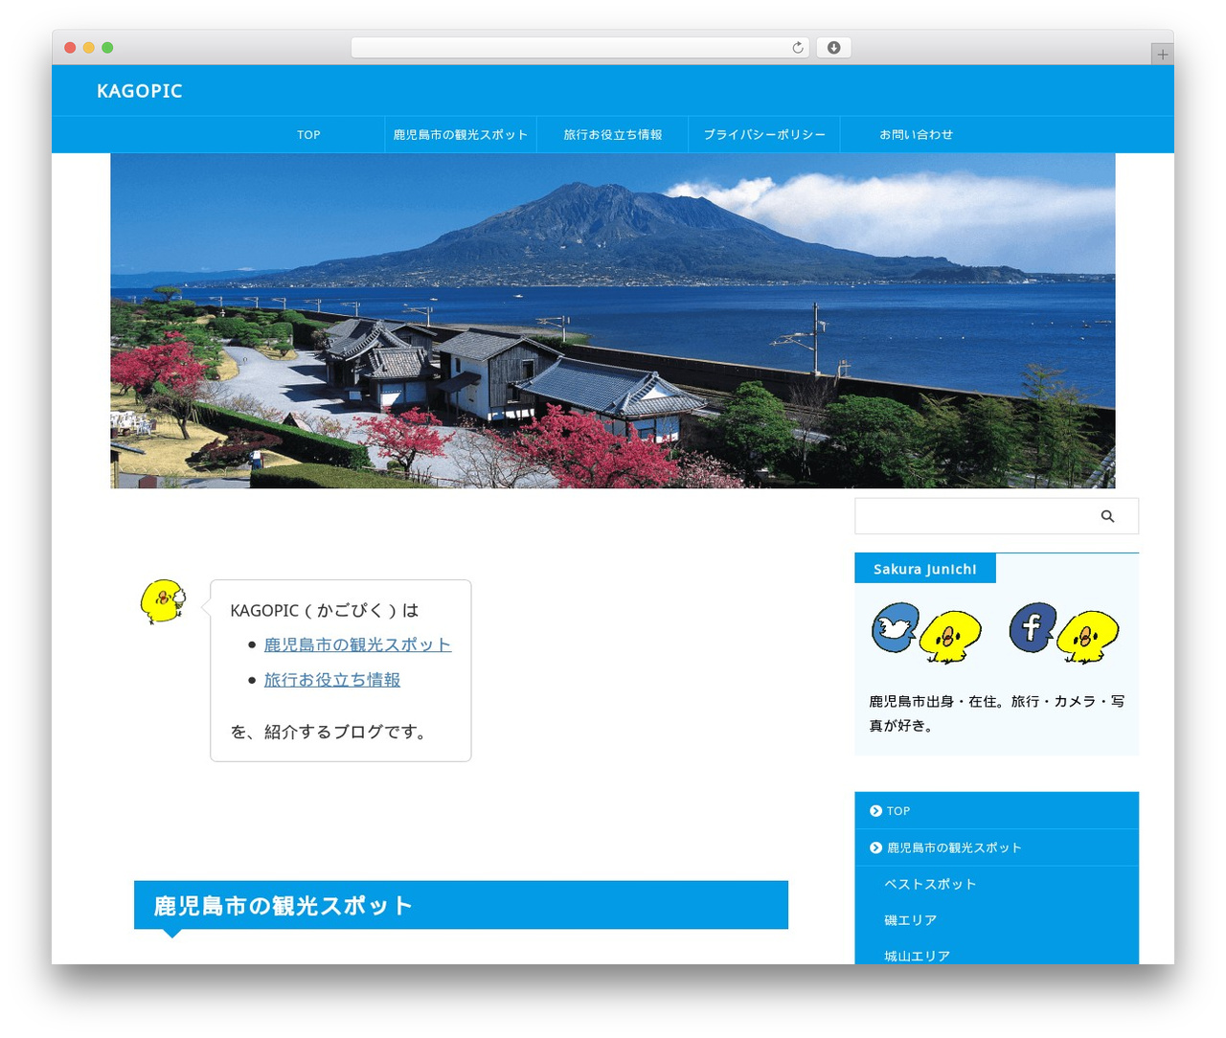Open the プライバシーポリシー navigation item
The height and width of the screenshot is (1038, 1226).
(764, 135)
